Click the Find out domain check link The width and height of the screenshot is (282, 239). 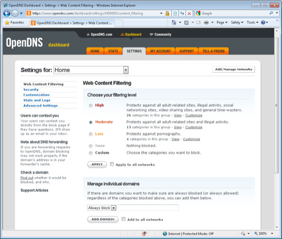click(x=27, y=178)
